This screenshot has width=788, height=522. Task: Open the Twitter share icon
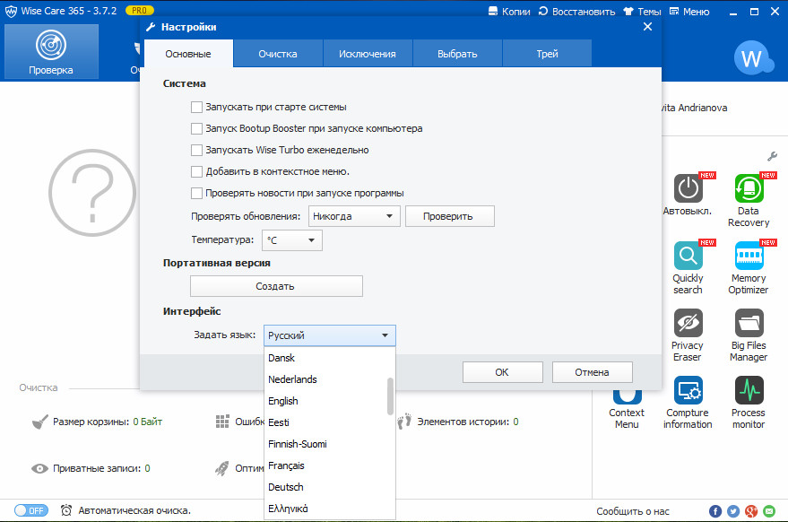[733, 511]
